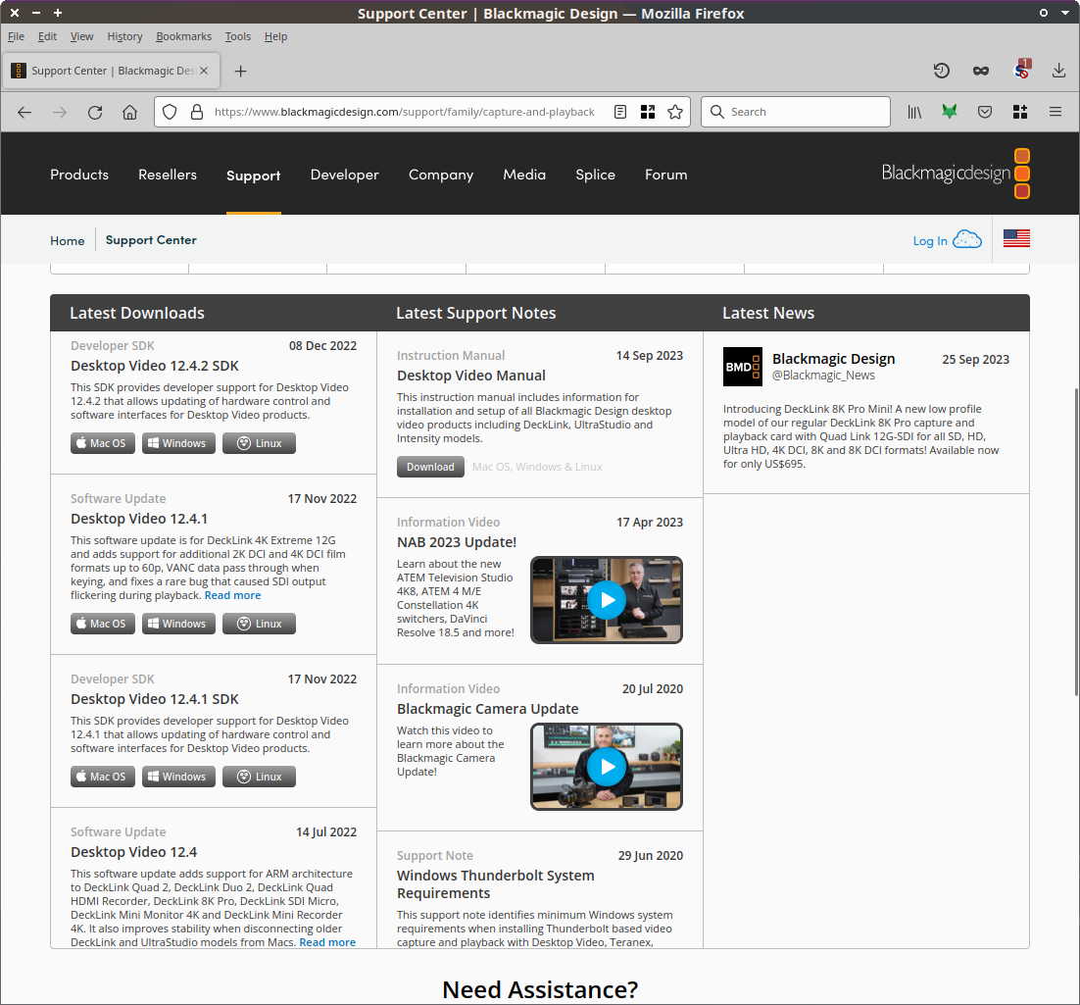Open the Firefox downloads panel
Image resolution: width=1080 pixels, height=1005 pixels.
pyautogui.click(x=1058, y=71)
